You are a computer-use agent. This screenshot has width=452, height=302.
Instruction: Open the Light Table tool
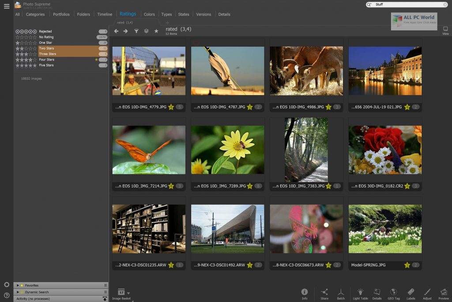pos(360,293)
